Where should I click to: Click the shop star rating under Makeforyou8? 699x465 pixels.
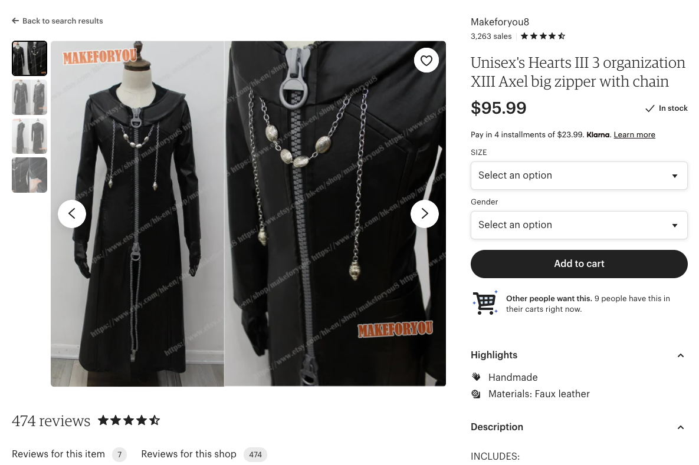click(543, 36)
